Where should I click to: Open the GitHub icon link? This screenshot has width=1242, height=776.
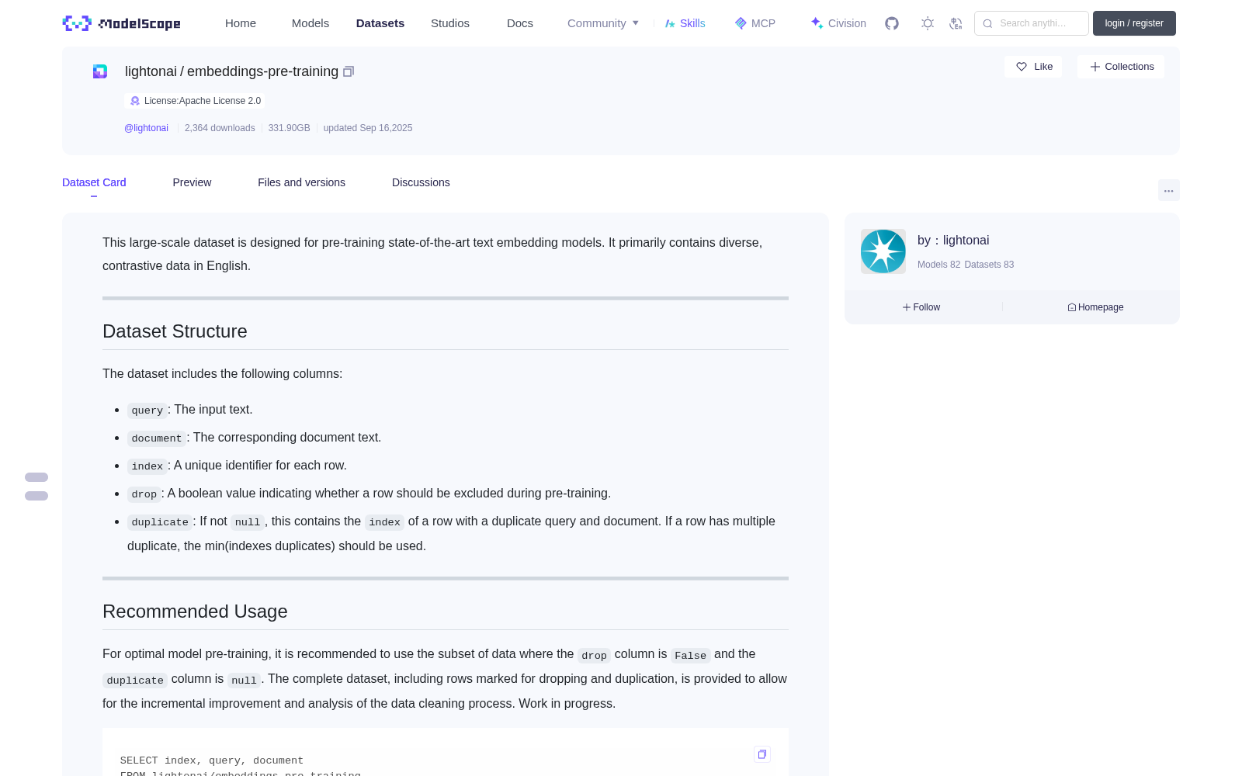pyautogui.click(x=892, y=23)
